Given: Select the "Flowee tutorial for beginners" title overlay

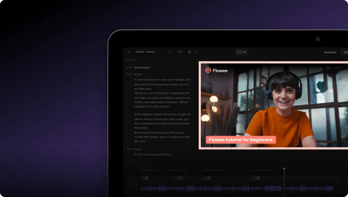Looking at the screenshot, I should point(241,140).
